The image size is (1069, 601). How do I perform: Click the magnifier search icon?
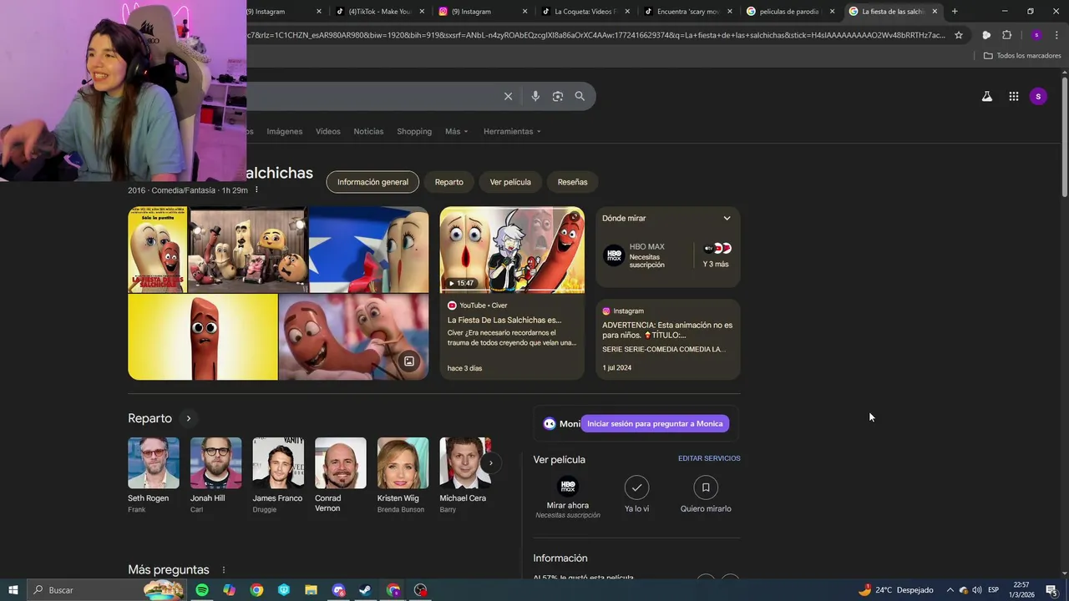pyautogui.click(x=580, y=96)
